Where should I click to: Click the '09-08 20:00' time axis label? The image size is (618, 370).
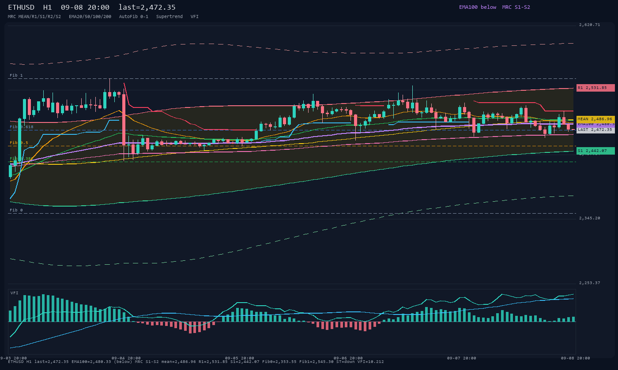pos(576,358)
